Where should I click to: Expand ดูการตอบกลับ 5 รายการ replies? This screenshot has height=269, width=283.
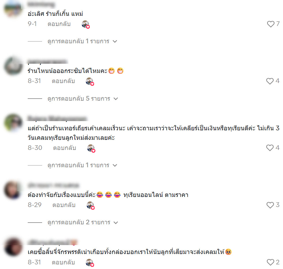coord(83,99)
